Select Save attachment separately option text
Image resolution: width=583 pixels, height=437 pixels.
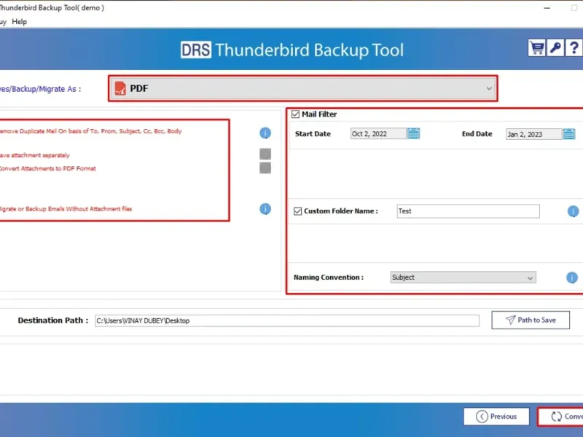tap(34, 155)
